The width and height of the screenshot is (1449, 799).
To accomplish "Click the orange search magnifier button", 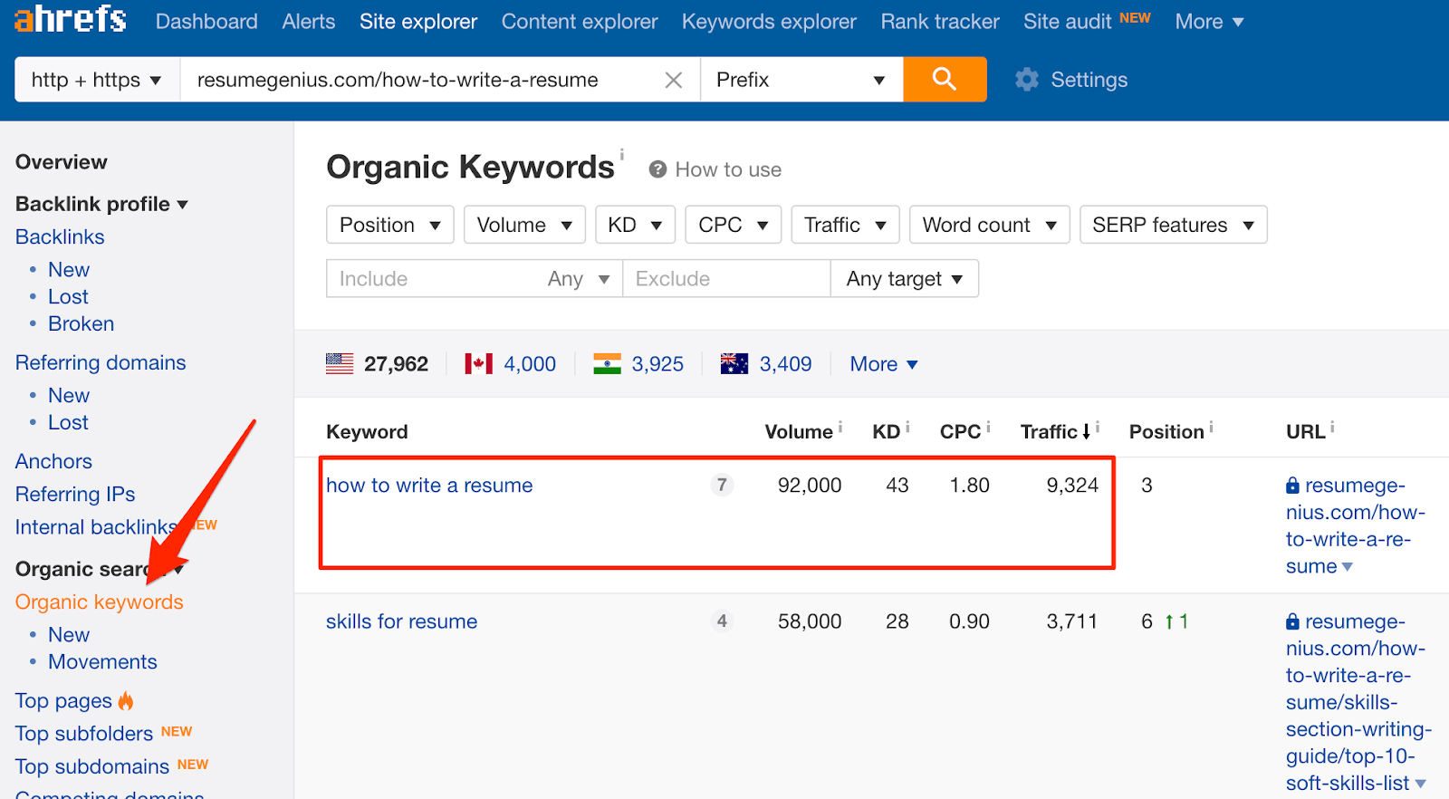I will [945, 79].
